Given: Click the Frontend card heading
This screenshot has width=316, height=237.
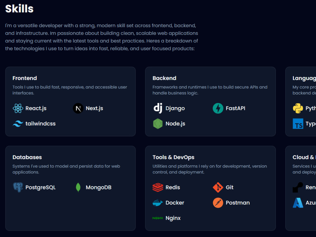Looking at the screenshot, I should tap(25, 78).
